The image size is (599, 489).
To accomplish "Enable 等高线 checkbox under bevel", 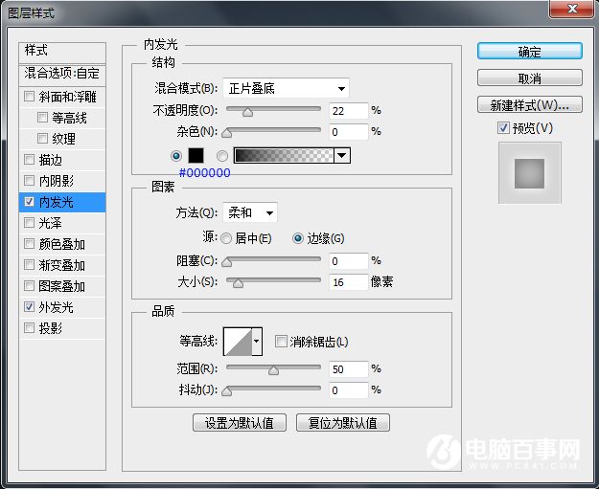I will tap(42, 117).
